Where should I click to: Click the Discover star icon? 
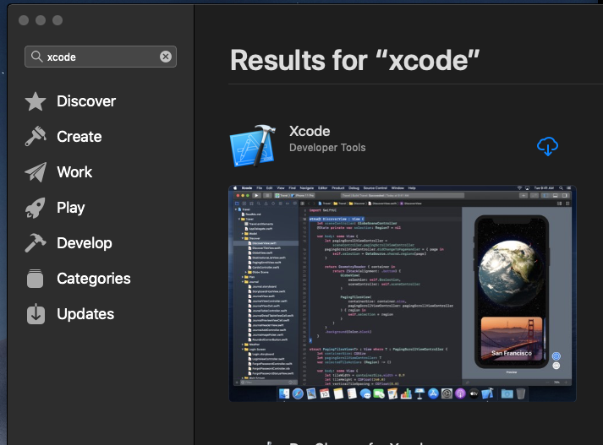coord(36,101)
